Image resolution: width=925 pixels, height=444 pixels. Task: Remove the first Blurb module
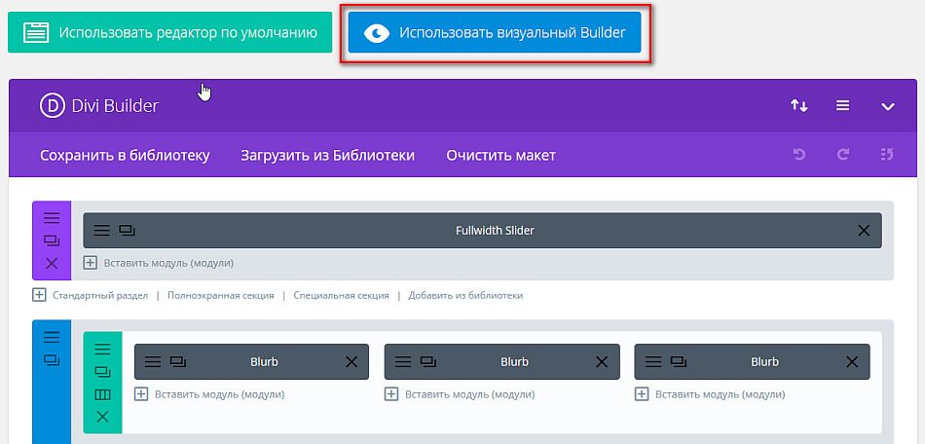(x=351, y=362)
